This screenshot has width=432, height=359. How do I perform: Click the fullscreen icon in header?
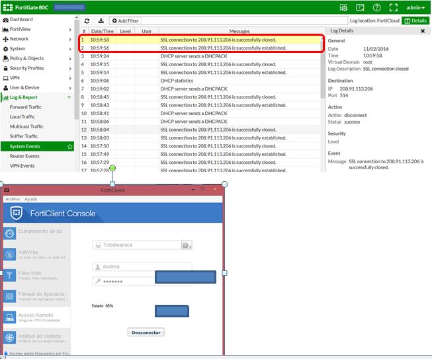(x=394, y=7)
